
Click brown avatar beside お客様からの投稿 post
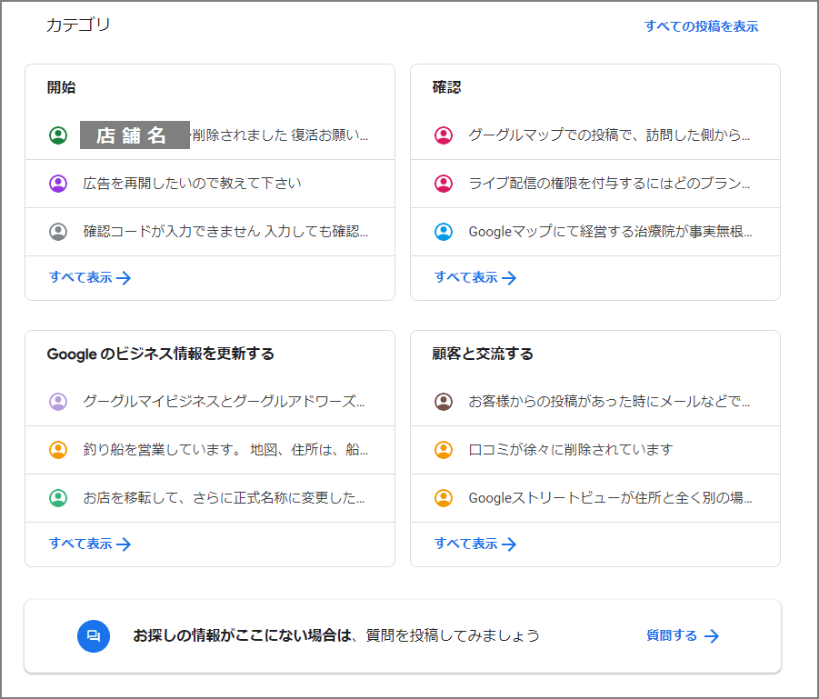[444, 402]
